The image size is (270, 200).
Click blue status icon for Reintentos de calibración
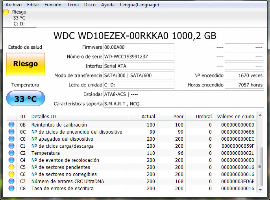click(11, 125)
